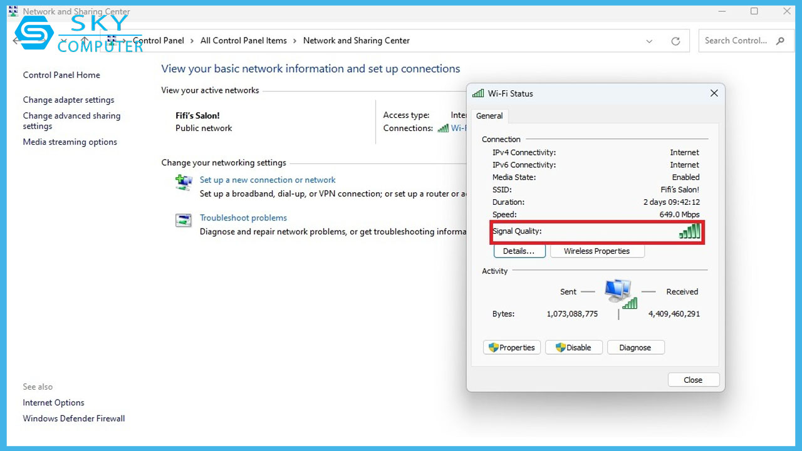Open the Details button
Image resolution: width=802 pixels, height=451 pixels.
tap(519, 251)
